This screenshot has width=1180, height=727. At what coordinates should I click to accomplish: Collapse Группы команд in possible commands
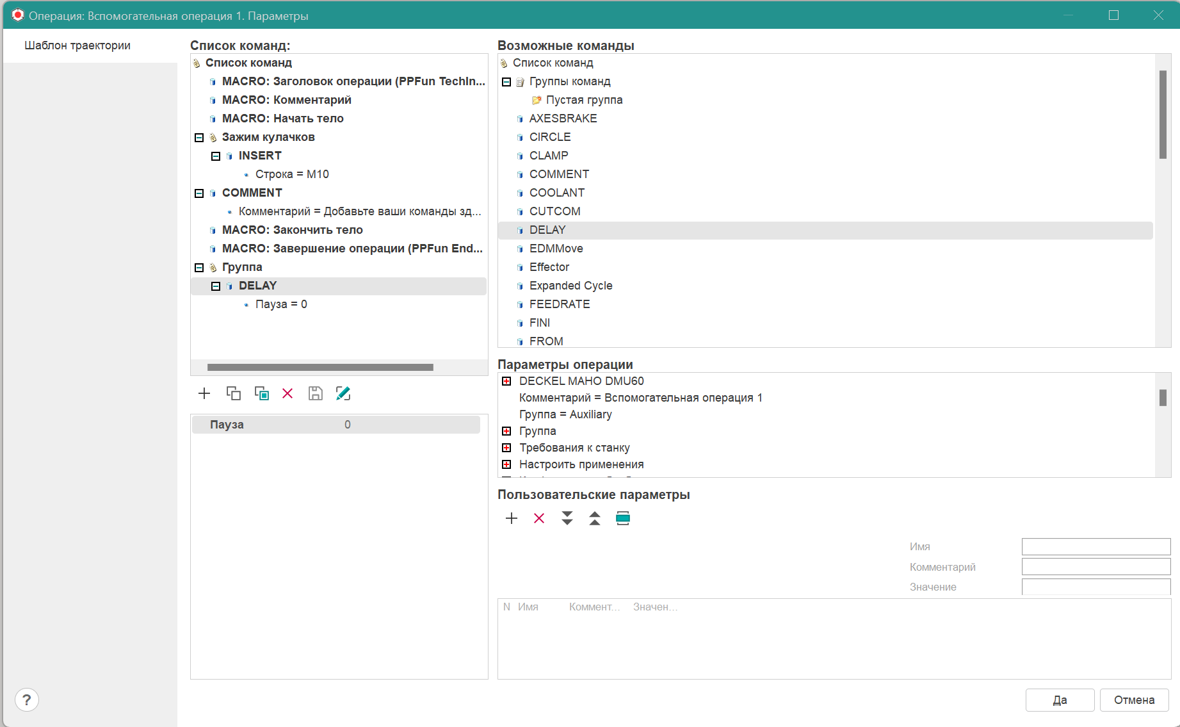tap(506, 82)
